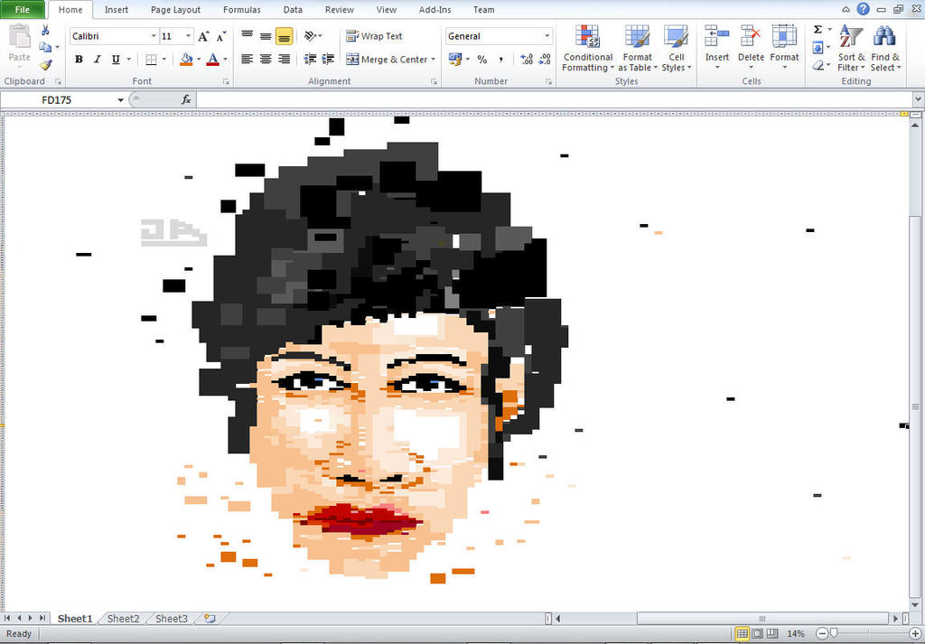Click the AutoSum icon
This screenshot has height=644, width=925.
[818, 29]
